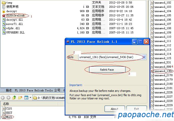This screenshot has height=121, width=174.
Task: Click the Exit button
Action: tap(137, 109)
